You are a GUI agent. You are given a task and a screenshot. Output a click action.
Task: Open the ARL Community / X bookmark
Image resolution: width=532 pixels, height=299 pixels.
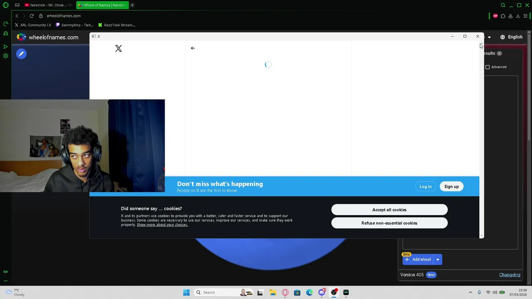click(x=33, y=25)
